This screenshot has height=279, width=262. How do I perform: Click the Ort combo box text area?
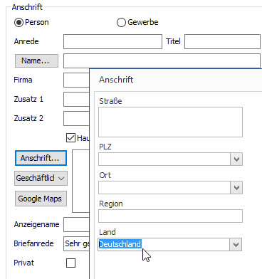(164, 188)
